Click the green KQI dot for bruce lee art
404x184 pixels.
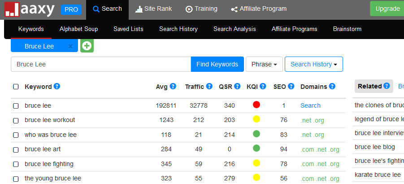tap(256, 148)
